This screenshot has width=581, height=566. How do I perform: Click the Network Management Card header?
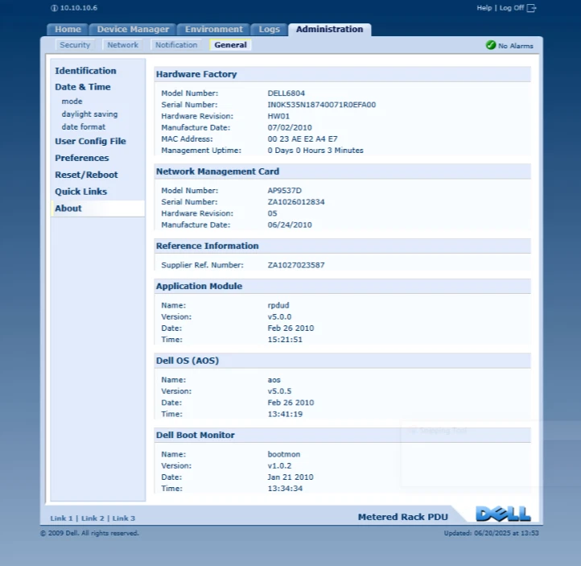(342, 171)
